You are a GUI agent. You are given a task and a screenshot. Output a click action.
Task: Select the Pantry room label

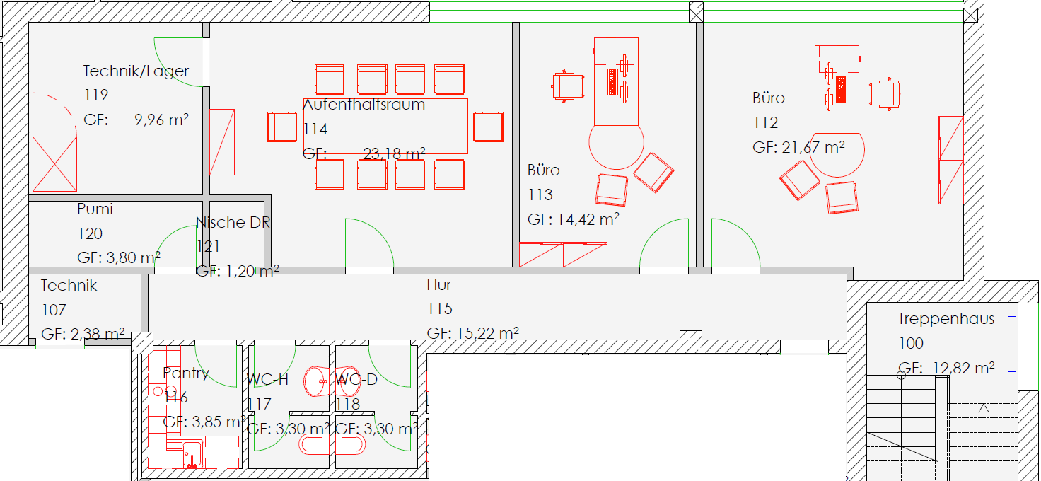point(186,373)
